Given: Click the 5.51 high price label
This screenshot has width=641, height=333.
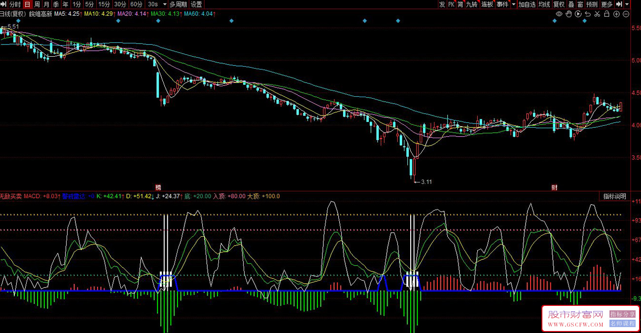Looking at the screenshot, I should click(12, 26).
